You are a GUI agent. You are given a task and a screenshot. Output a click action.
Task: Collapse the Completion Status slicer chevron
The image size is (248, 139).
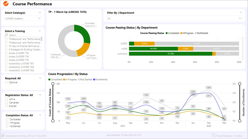40,115
